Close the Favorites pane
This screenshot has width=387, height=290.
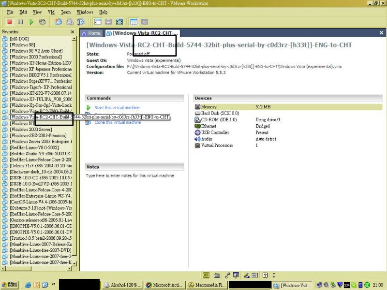click(x=72, y=32)
